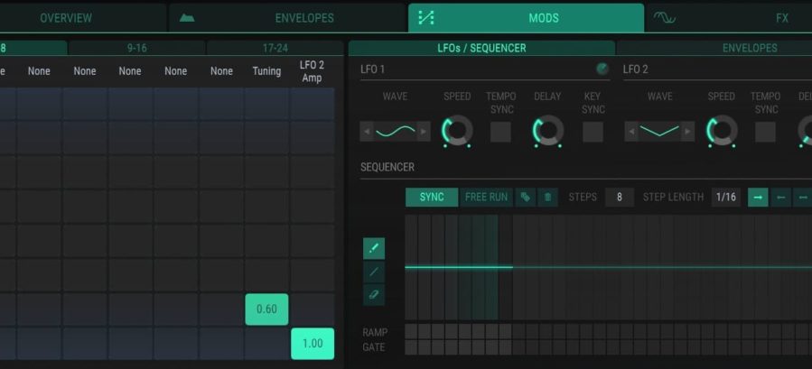
Task: Enable first Ramp step toggle
Action: click(411, 332)
